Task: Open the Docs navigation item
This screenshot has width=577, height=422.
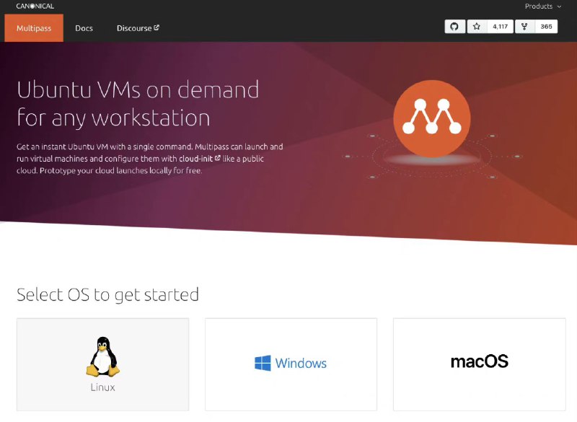Action: coord(84,28)
